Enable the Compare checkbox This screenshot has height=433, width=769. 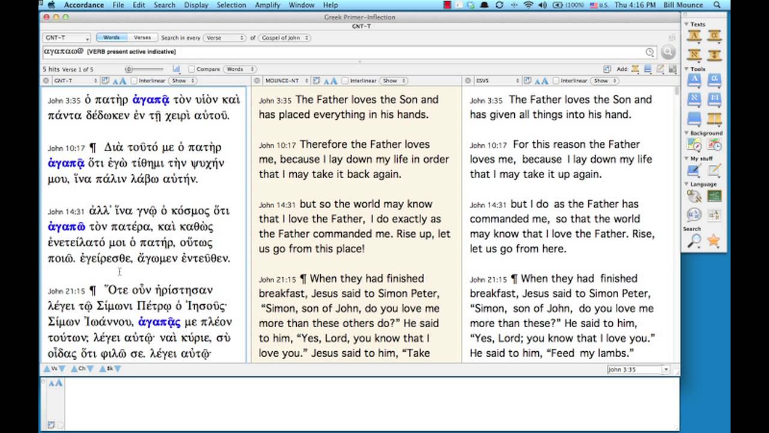pos(192,69)
